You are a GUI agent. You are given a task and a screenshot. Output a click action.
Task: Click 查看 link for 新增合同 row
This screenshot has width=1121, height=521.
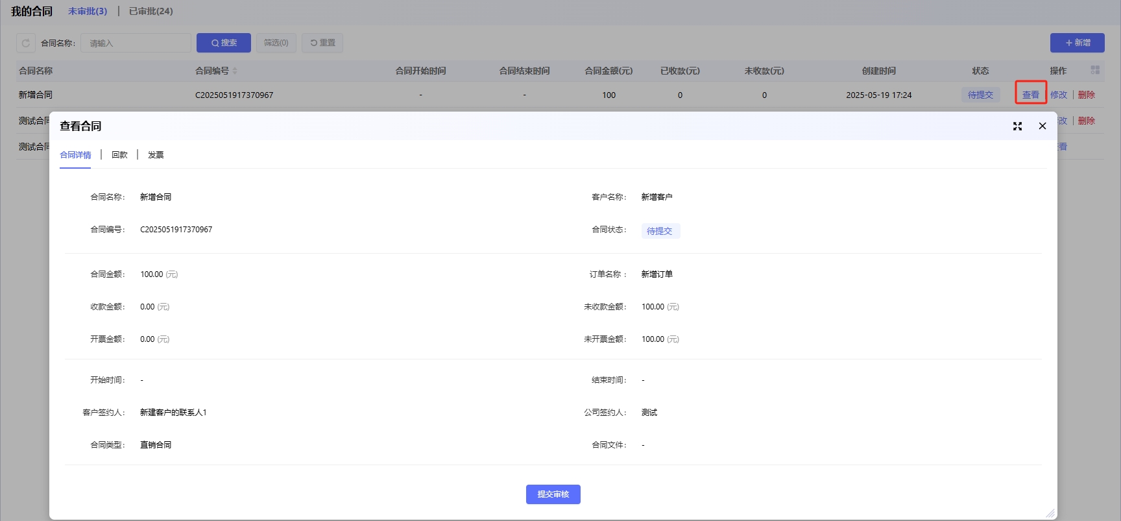click(x=1030, y=95)
